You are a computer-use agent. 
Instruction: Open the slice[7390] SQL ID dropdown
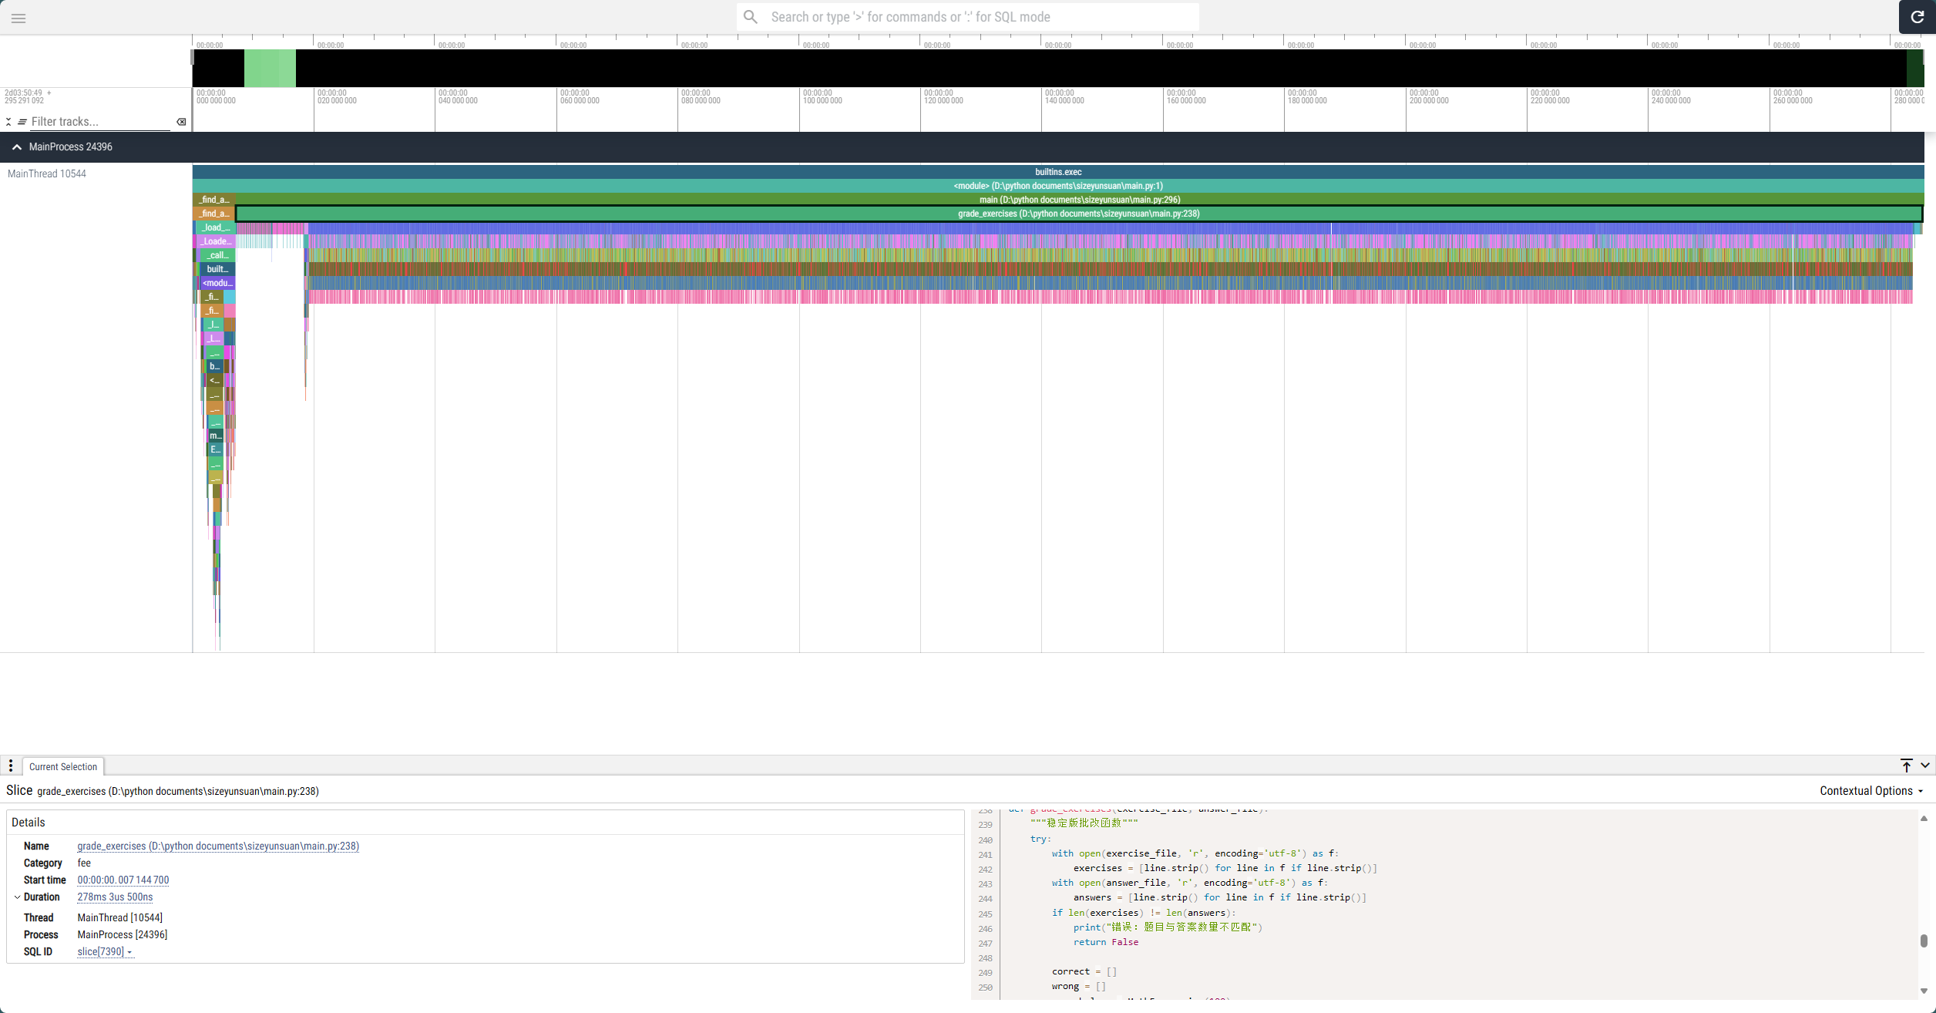click(105, 952)
